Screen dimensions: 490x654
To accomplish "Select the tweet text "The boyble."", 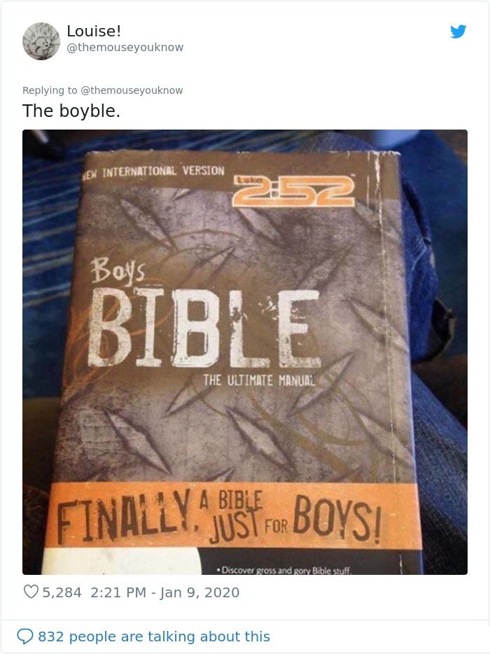I will click(71, 111).
